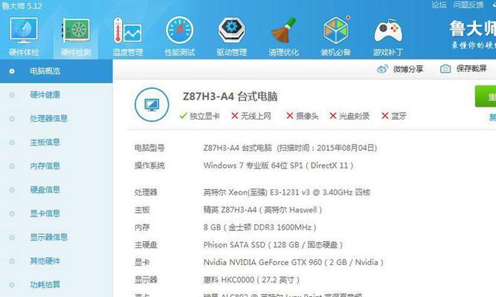The width and height of the screenshot is (496, 297).
Task: Click the 8 GB DDR3 1600MHz memory value
Action: tap(260, 227)
